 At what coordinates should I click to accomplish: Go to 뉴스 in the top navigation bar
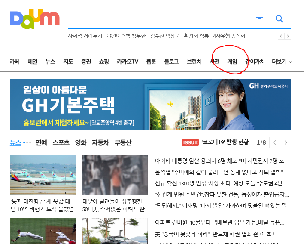point(50,62)
